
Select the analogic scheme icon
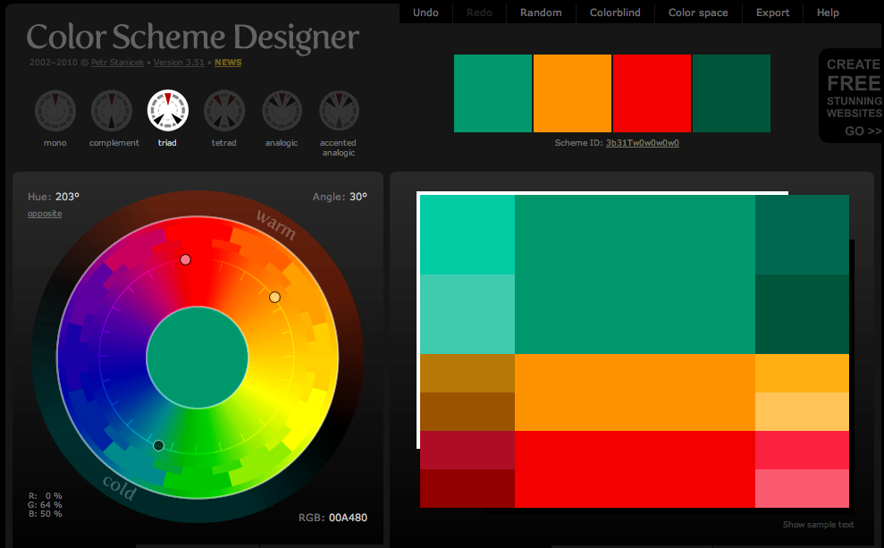tap(282, 111)
